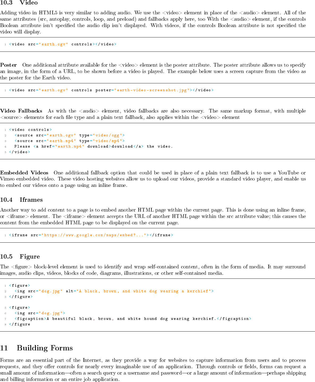Screen dimensions: 315x382
Task: Click the "10.3 Video" section heading
Action: point(19,3)
